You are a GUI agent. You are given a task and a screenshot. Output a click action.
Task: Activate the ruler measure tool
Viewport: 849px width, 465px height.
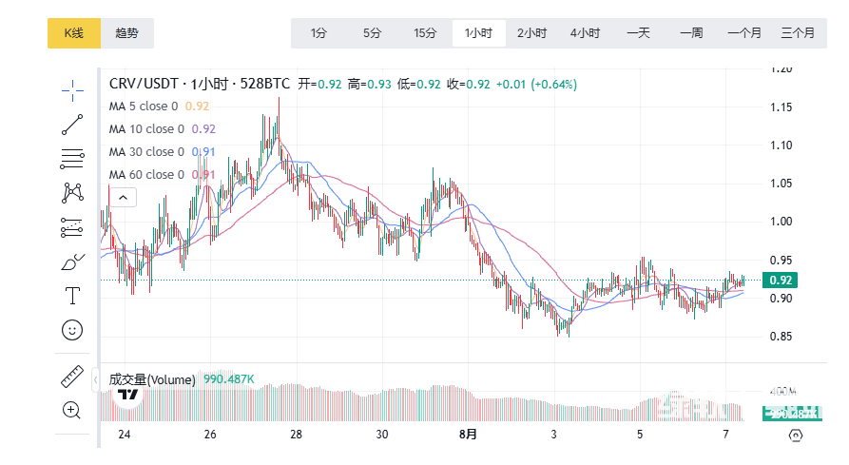pos(72,377)
